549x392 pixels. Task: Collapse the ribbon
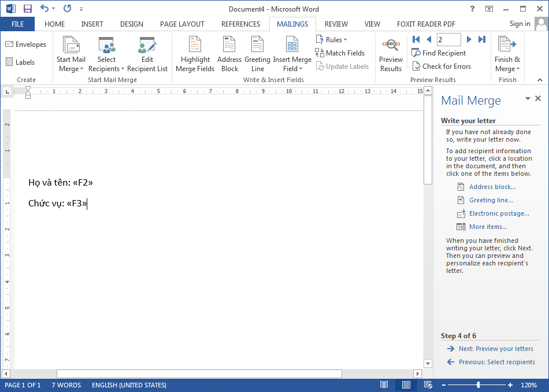(540, 80)
